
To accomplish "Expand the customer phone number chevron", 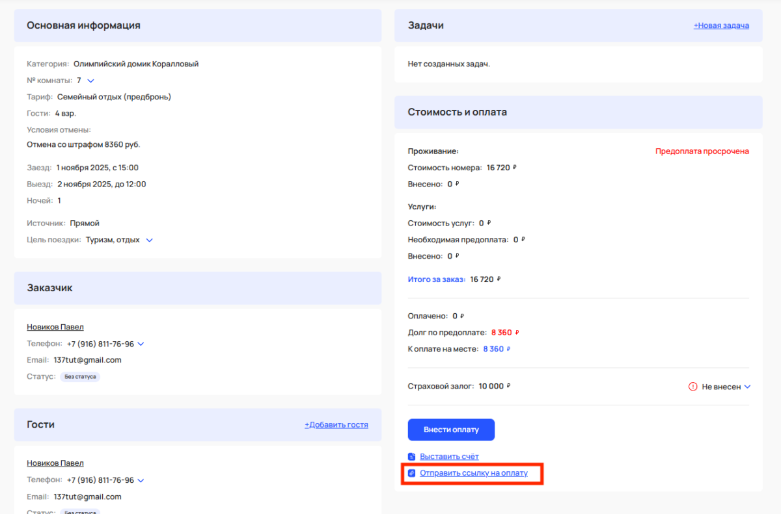I will tap(141, 343).
